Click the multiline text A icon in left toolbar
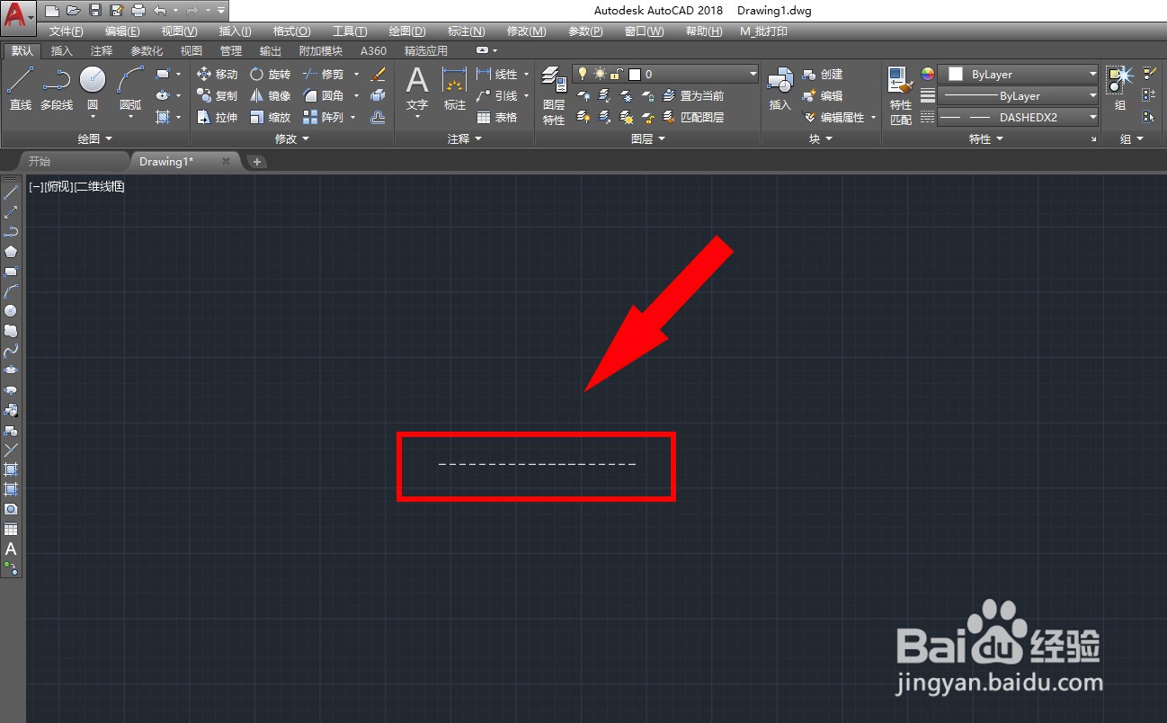The height and width of the screenshot is (723, 1167). [11, 549]
